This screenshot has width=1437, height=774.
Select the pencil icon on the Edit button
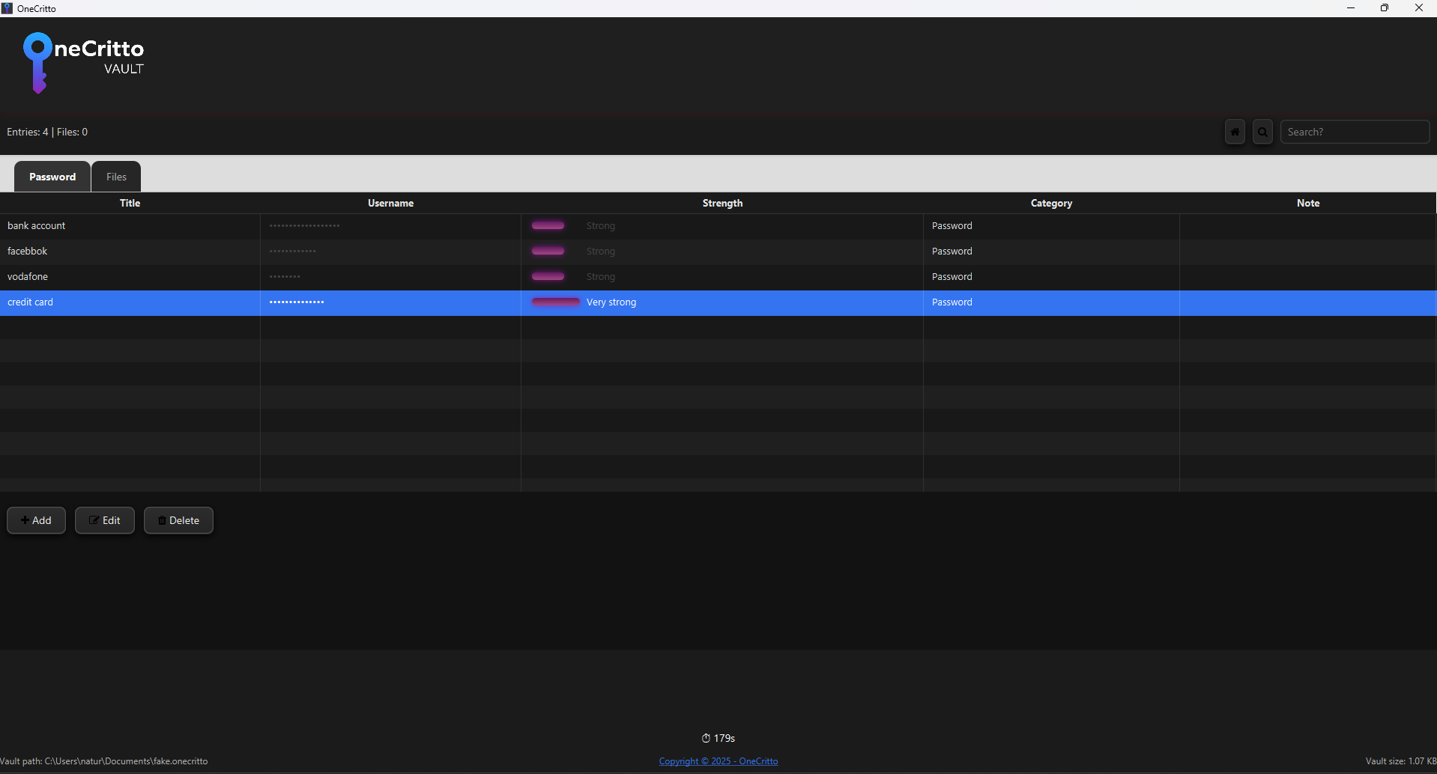[x=95, y=520]
